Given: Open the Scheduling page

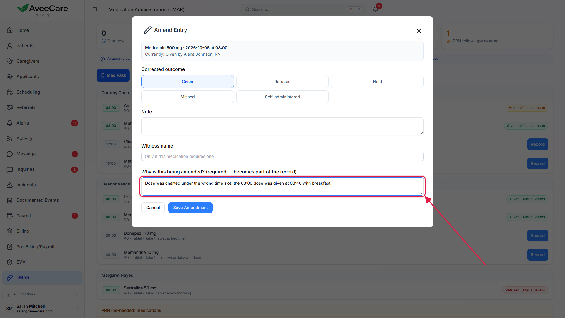Looking at the screenshot, I should pos(42,92).
